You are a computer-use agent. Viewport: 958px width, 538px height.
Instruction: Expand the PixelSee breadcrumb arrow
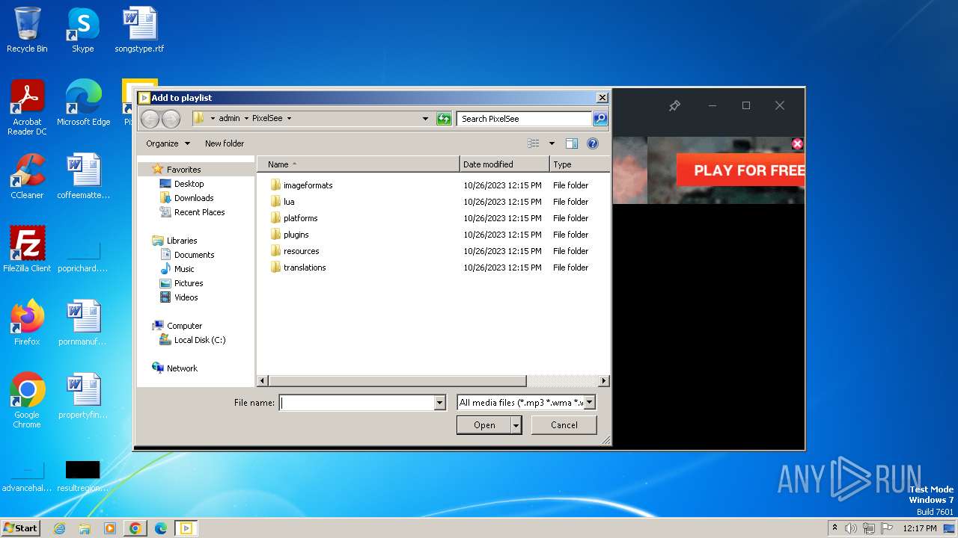(289, 119)
